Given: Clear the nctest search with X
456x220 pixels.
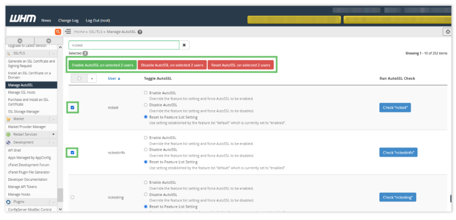Looking at the screenshot, I should [185, 45].
